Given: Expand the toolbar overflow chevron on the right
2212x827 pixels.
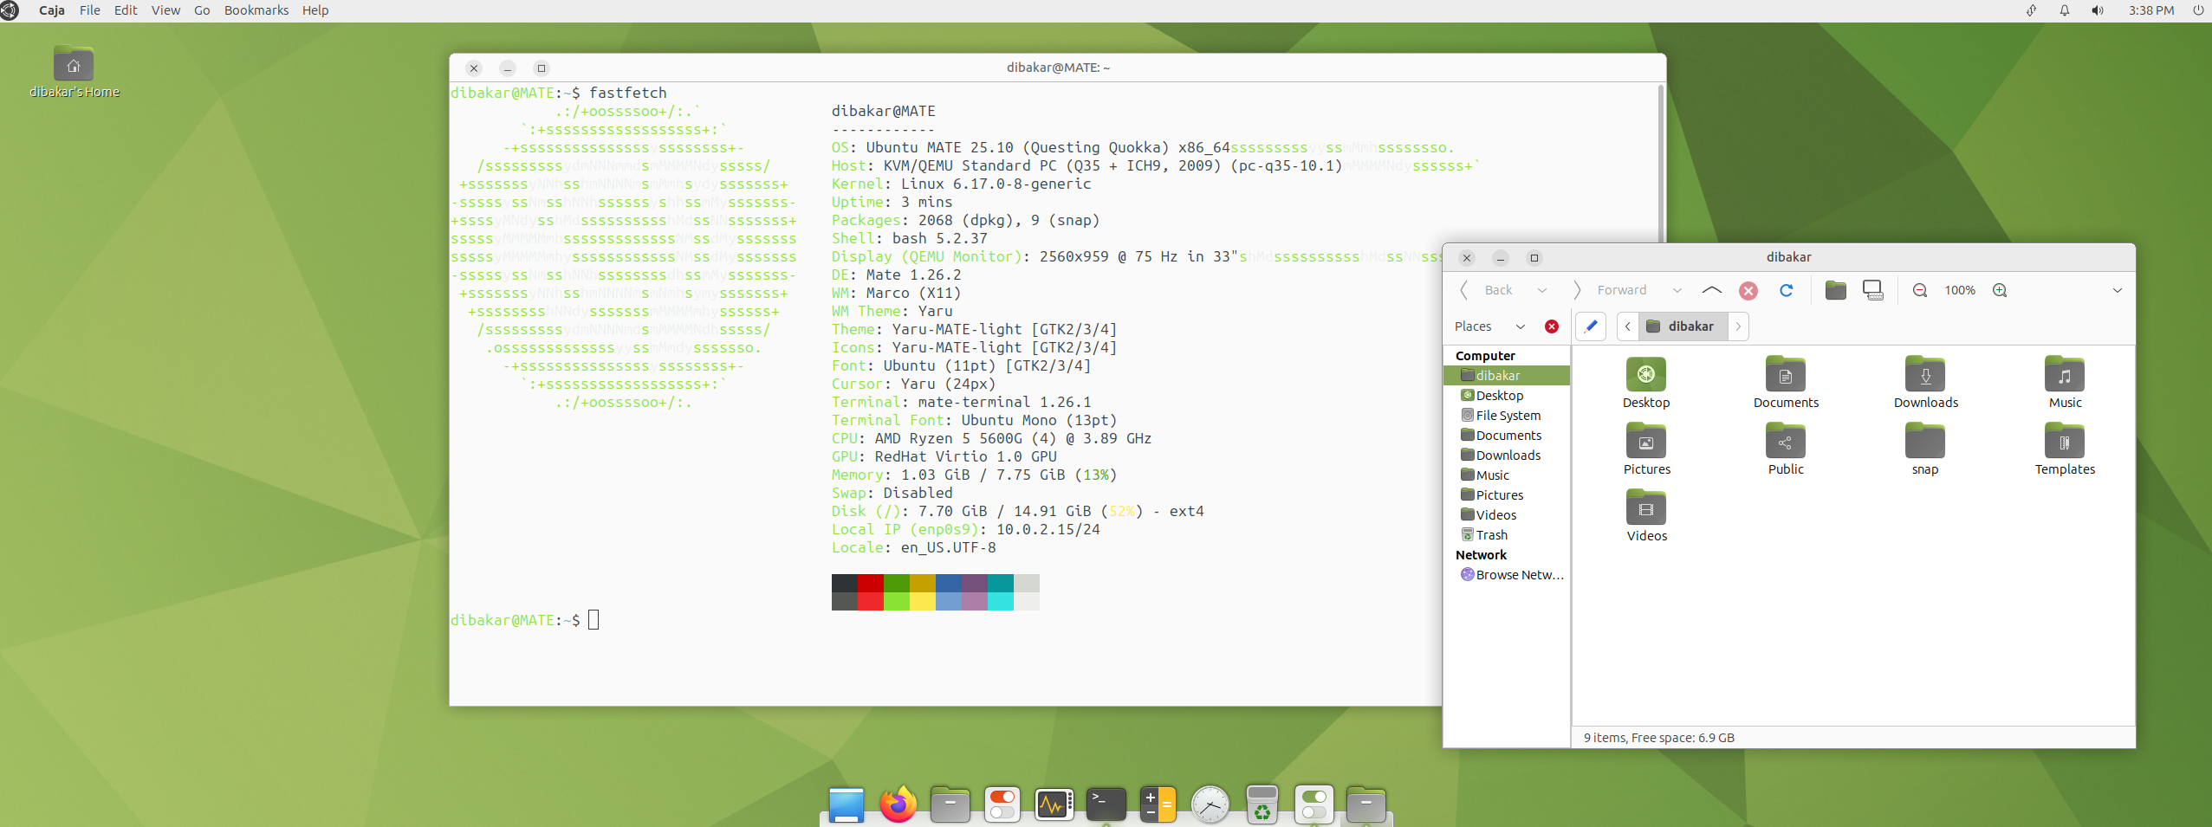Looking at the screenshot, I should coord(2118,290).
